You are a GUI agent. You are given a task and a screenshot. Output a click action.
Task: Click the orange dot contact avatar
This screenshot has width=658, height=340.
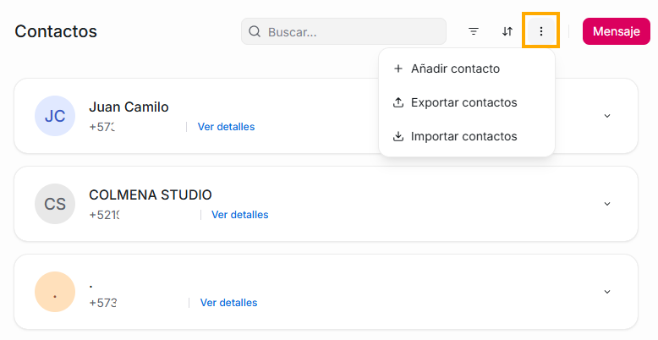point(55,292)
